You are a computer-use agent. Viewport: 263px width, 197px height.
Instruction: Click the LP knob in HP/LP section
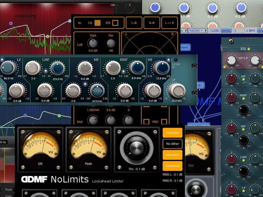255,60
